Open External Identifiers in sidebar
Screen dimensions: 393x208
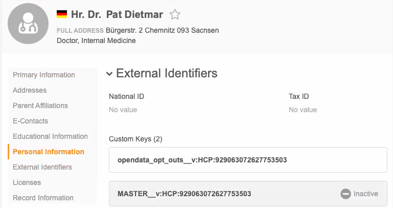pyautogui.click(x=42, y=167)
